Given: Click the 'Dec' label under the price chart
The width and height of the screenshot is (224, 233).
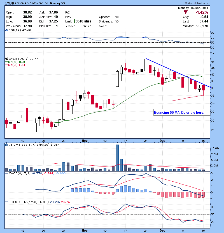Looking at the screenshot, I should [x=162, y=141].
